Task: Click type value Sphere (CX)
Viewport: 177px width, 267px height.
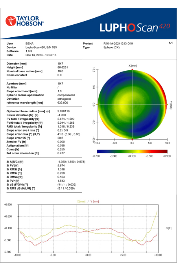Action: 112,48
